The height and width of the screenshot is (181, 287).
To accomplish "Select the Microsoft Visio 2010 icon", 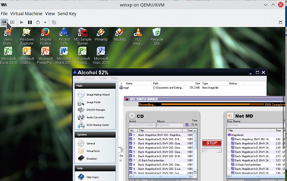I will click(x=101, y=55).
